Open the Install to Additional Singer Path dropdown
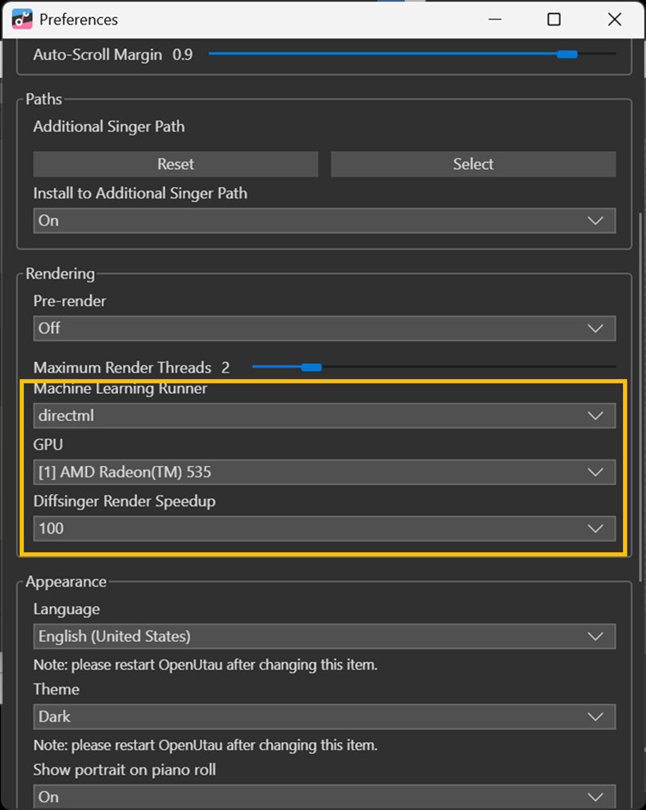The height and width of the screenshot is (810, 646). point(325,221)
